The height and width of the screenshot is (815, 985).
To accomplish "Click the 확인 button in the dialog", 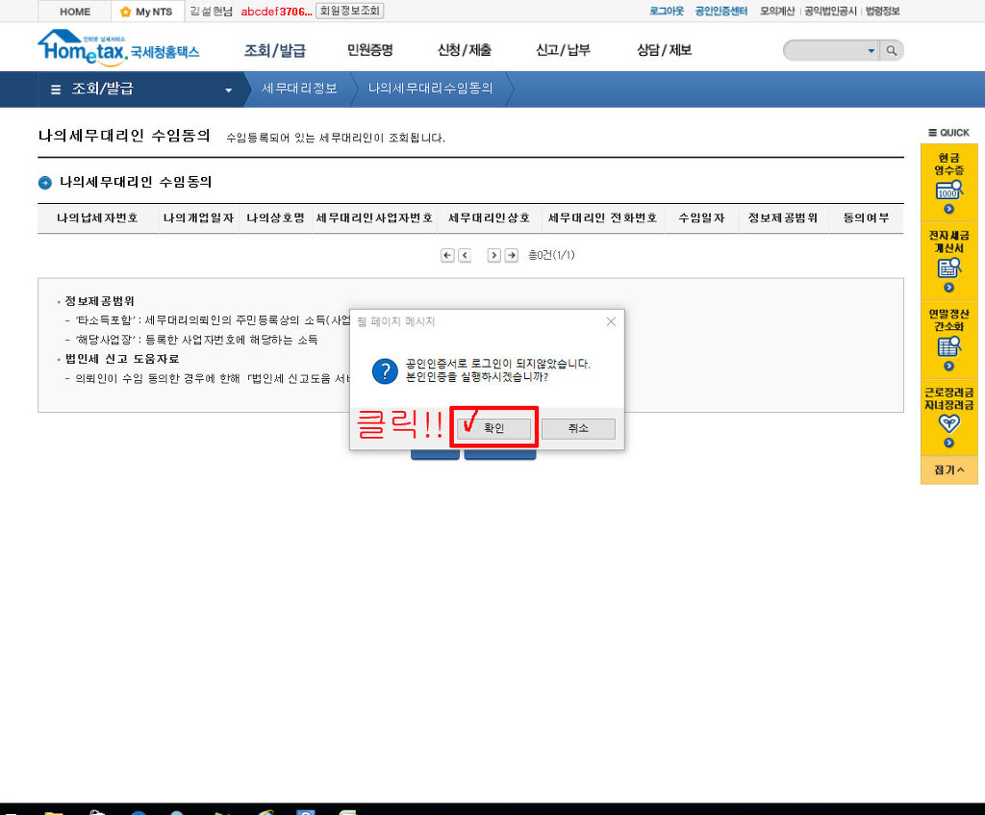I will (x=493, y=428).
